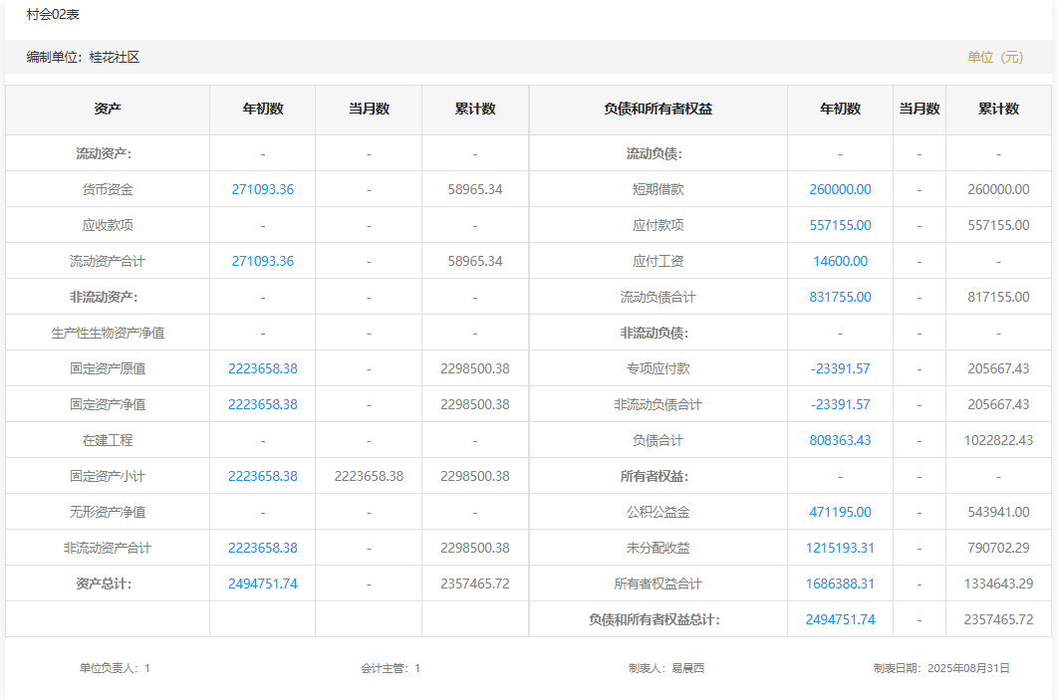This screenshot has width=1057, height=700.
Task: Open 固定资产原值 年初数 link
Action: click(262, 368)
